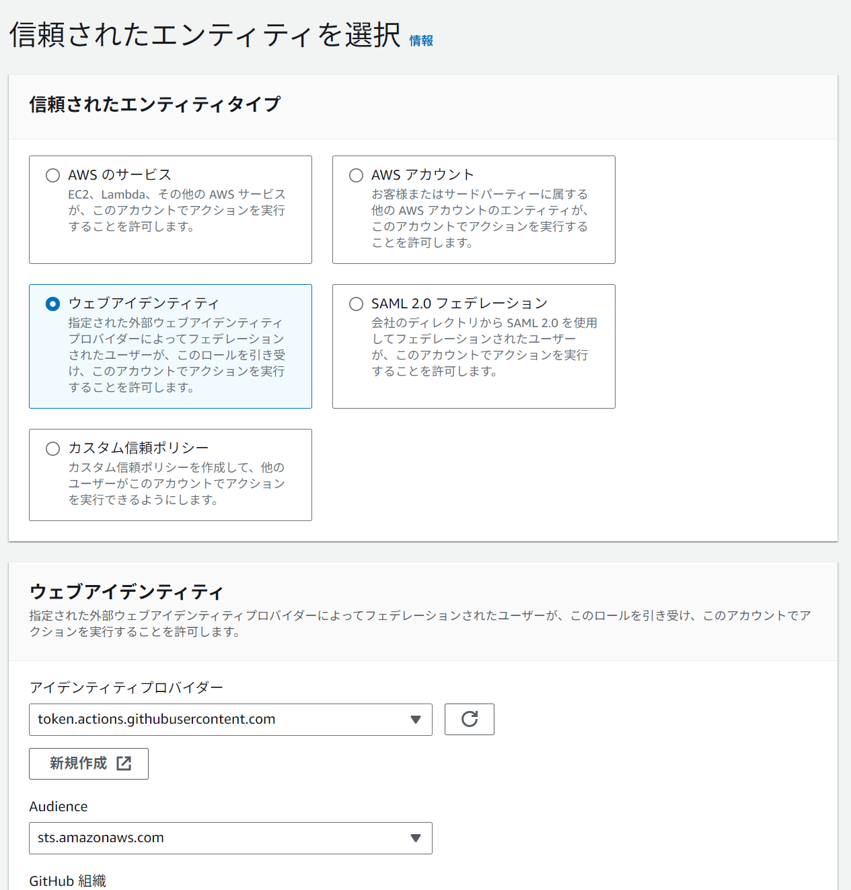Click the GitHub 組織 field label

[68, 881]
